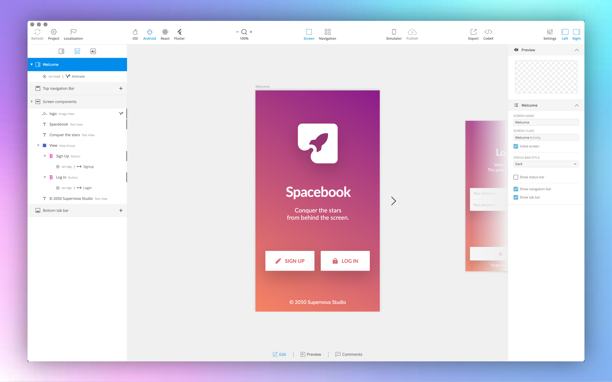The height and width of the screenshot is (382, 612).
Task: Disable the Initial screen checkbox
Action: point(516,146)
